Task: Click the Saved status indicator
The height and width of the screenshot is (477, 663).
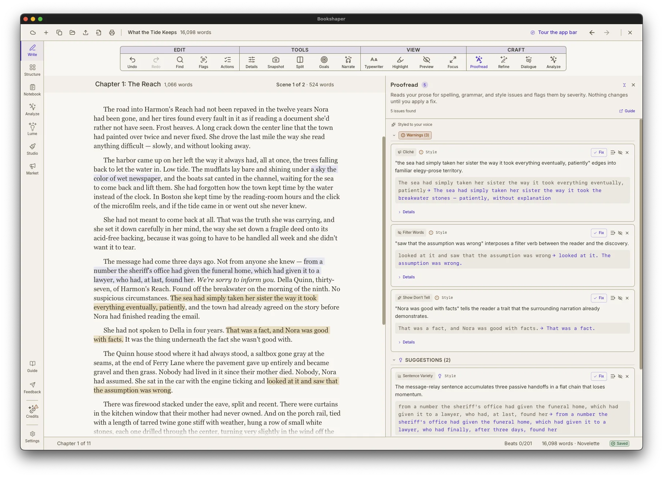Action: tap(619, 443)
